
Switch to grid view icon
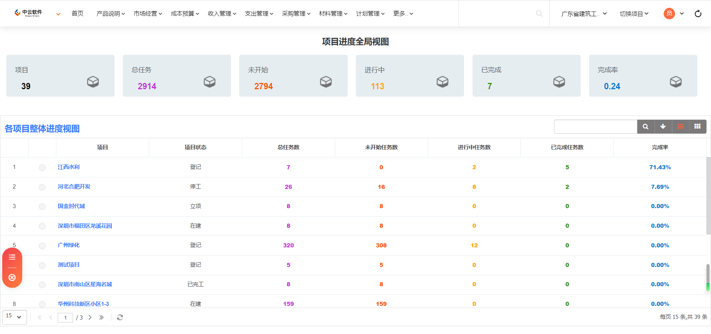click(x=698, y=127)
